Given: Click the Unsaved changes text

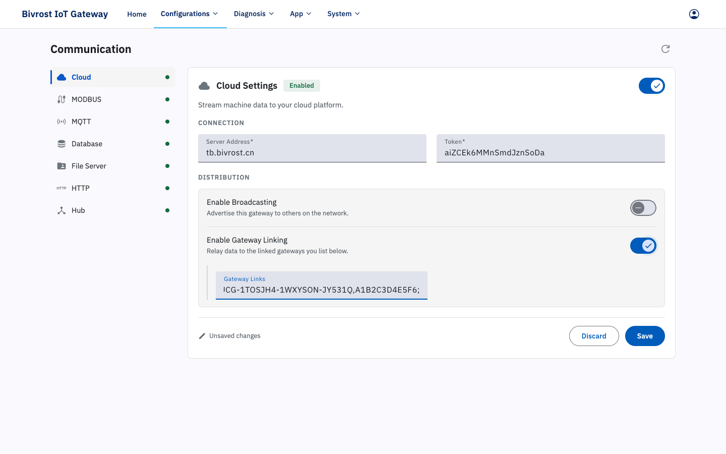Looking at the screenshot, I should [235, 336].
